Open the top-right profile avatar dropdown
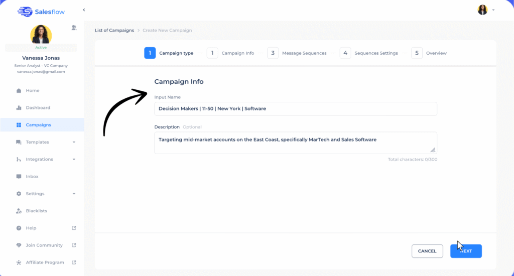Viewport: 514px width, 276px height. [x=486, y=10]
